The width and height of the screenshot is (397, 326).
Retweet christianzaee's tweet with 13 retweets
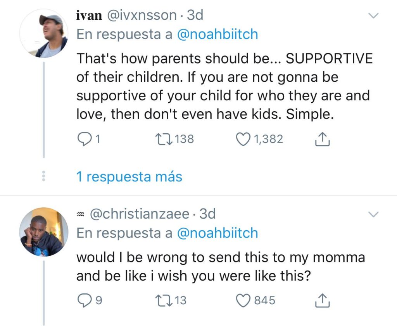click(x=161, y=300)
